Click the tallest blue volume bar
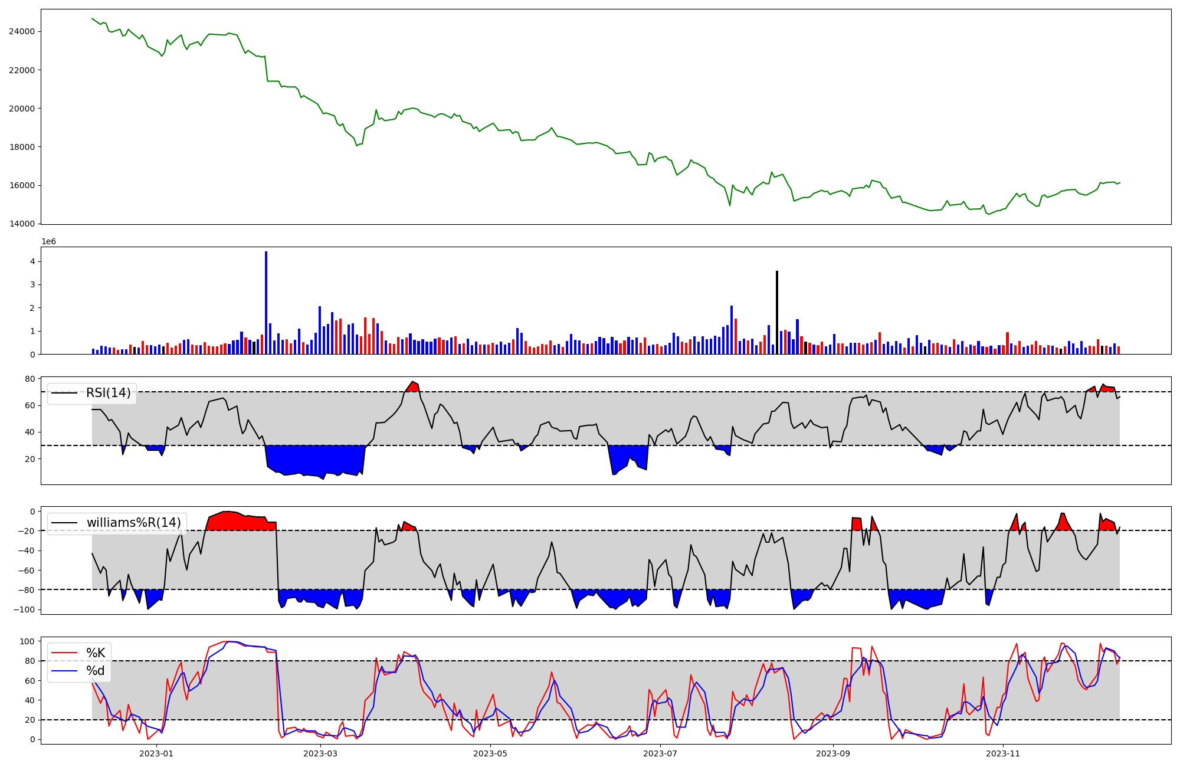Viewport: 1180px width, 767px height. [x=266, y=303]
